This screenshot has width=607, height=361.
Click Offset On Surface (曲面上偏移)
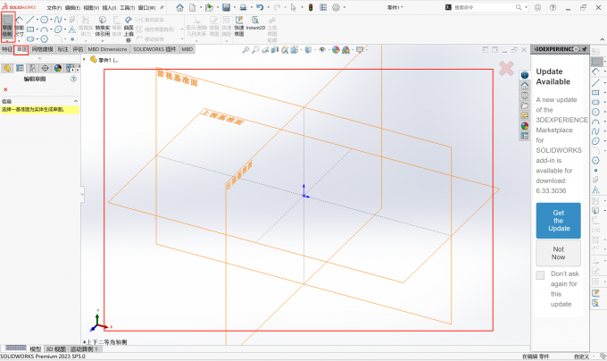[129, 29]
